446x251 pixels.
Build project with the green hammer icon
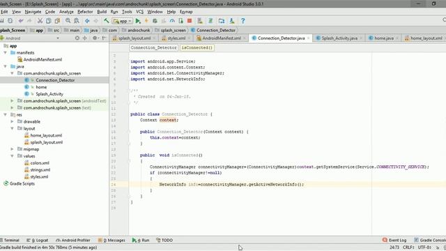click(x=107, y=21)
